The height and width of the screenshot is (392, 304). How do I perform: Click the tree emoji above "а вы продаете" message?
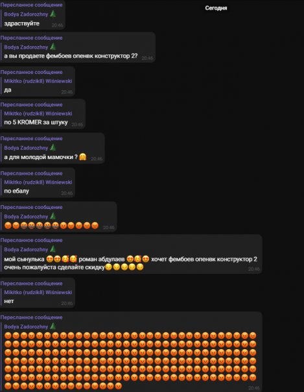point(53,47)
